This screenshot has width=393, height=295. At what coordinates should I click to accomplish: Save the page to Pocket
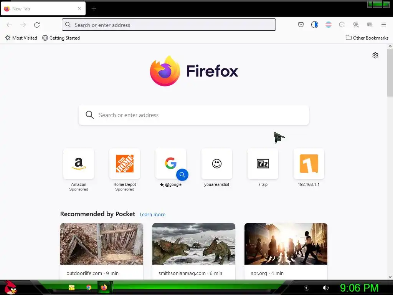click(x=301, y=25)
